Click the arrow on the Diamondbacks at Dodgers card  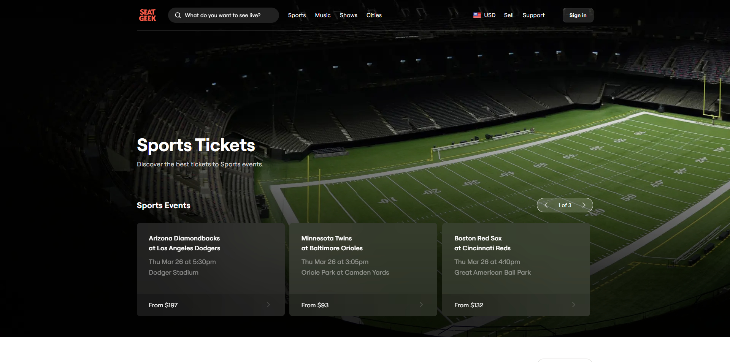[268, 305]
